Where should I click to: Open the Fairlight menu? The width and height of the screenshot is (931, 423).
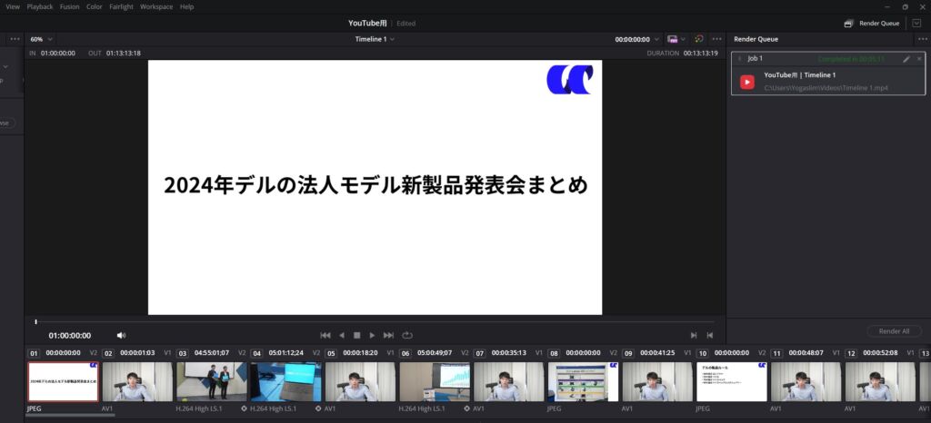(x=121, y=6)
